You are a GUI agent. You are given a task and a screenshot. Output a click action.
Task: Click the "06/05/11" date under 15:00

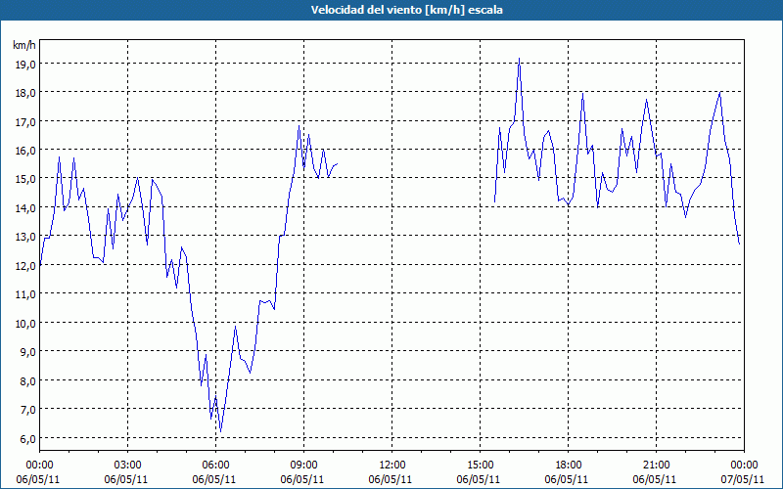(x=479, y=479)
